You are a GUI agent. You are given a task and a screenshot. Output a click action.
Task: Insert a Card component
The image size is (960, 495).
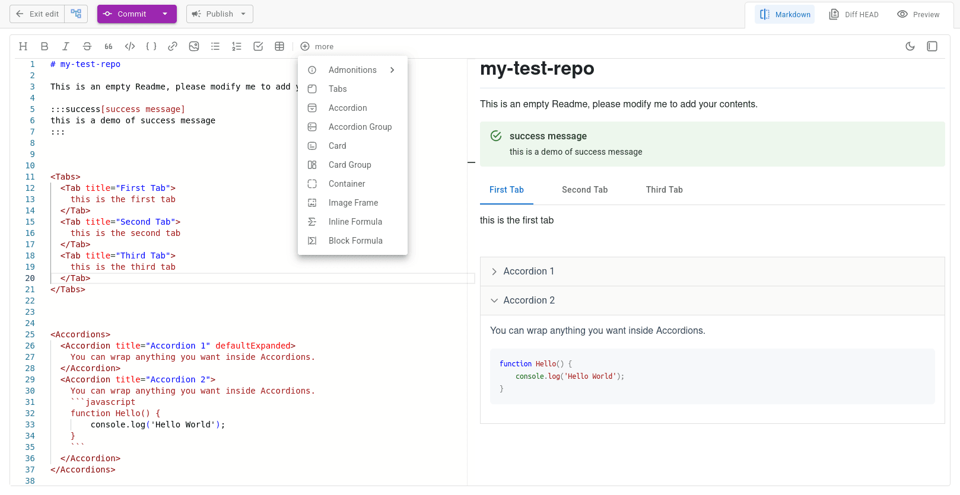tap(352, 146)
